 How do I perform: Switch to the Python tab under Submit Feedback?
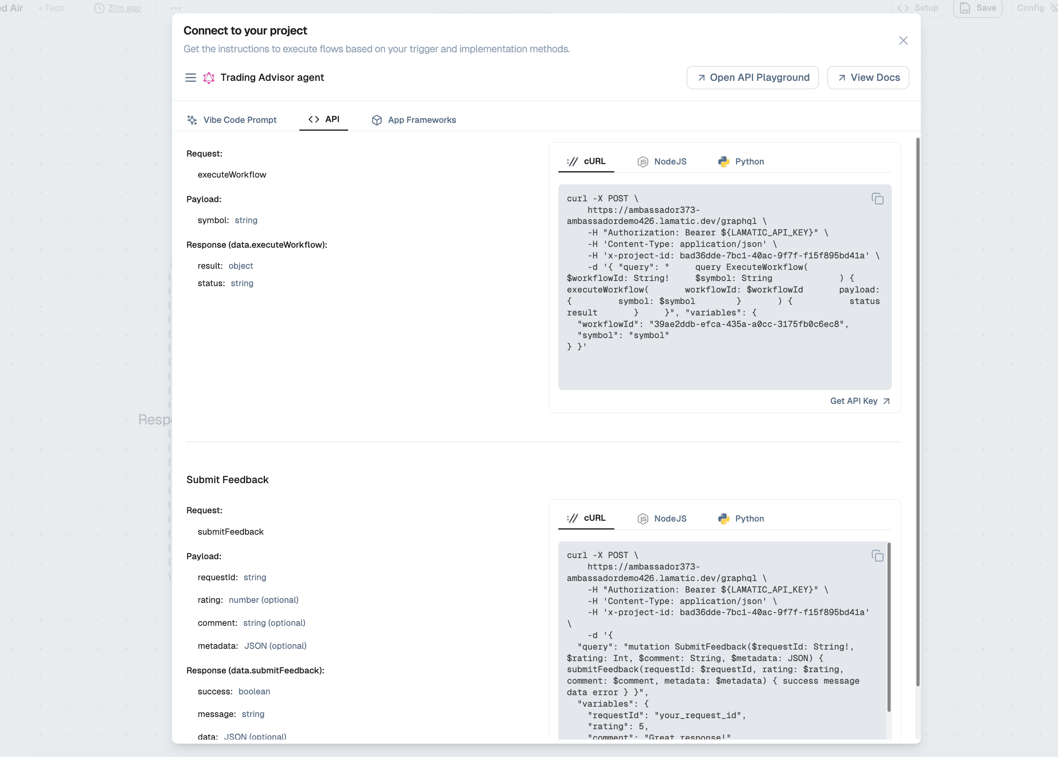point(740,518)
